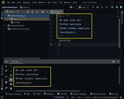Select opened file locate target icon
The width and height of the screenshot is (124, 99).
click(28, 12)
